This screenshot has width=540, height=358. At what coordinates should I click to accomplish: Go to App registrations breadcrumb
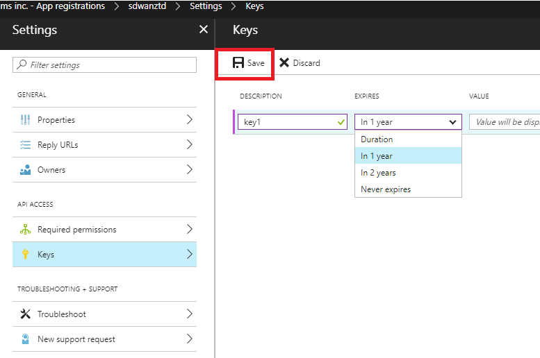(x=70, y=6)
